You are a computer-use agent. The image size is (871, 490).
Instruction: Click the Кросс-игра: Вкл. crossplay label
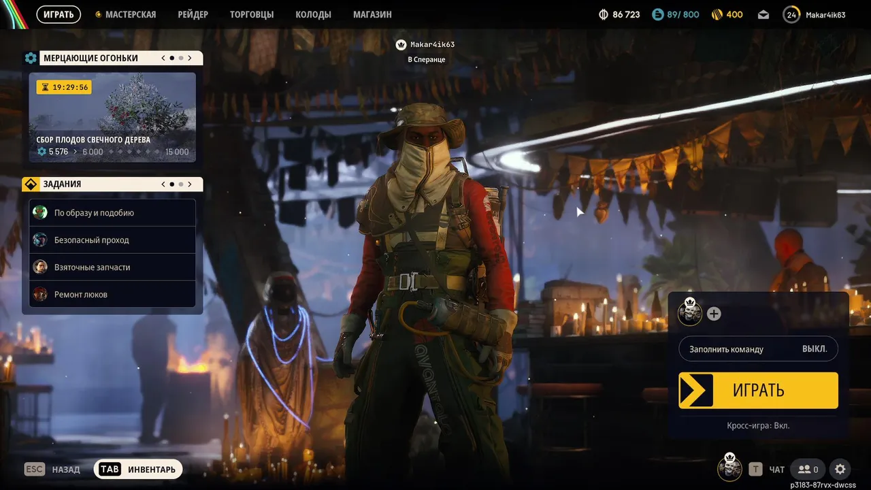(x=758, y=425)
